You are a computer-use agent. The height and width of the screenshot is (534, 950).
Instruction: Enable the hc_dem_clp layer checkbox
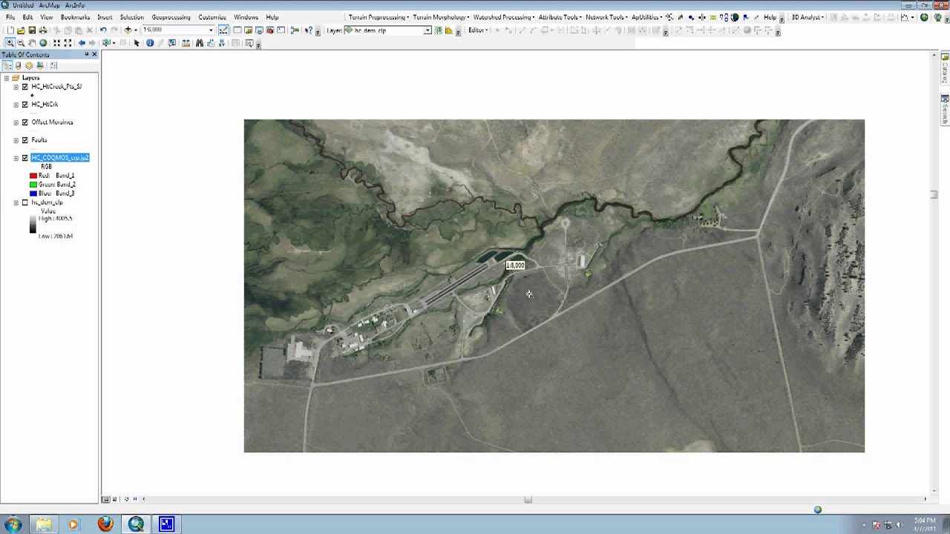(25, 202)
